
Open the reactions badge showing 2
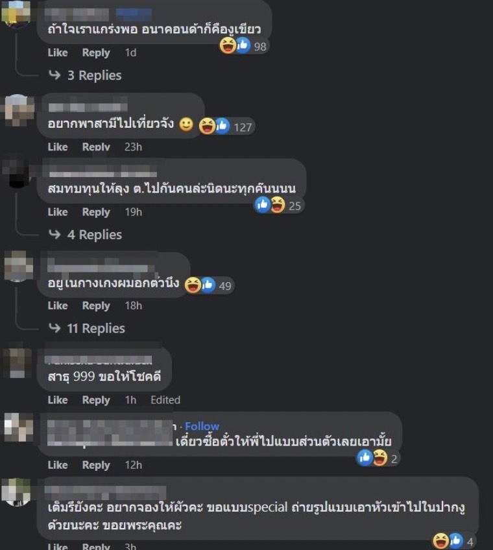(378, 458)
